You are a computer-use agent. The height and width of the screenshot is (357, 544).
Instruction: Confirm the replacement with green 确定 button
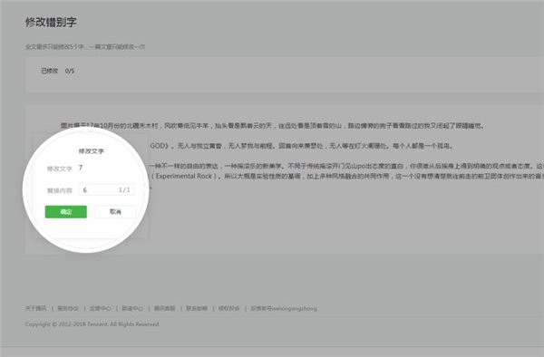pyautogui.click(x=66, y=212)
